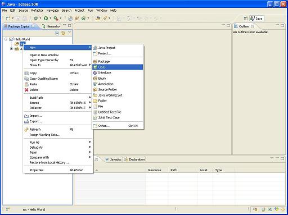Open the Package Explorer view menu triangle
288x215 pixels.
[x=70, y=32]
